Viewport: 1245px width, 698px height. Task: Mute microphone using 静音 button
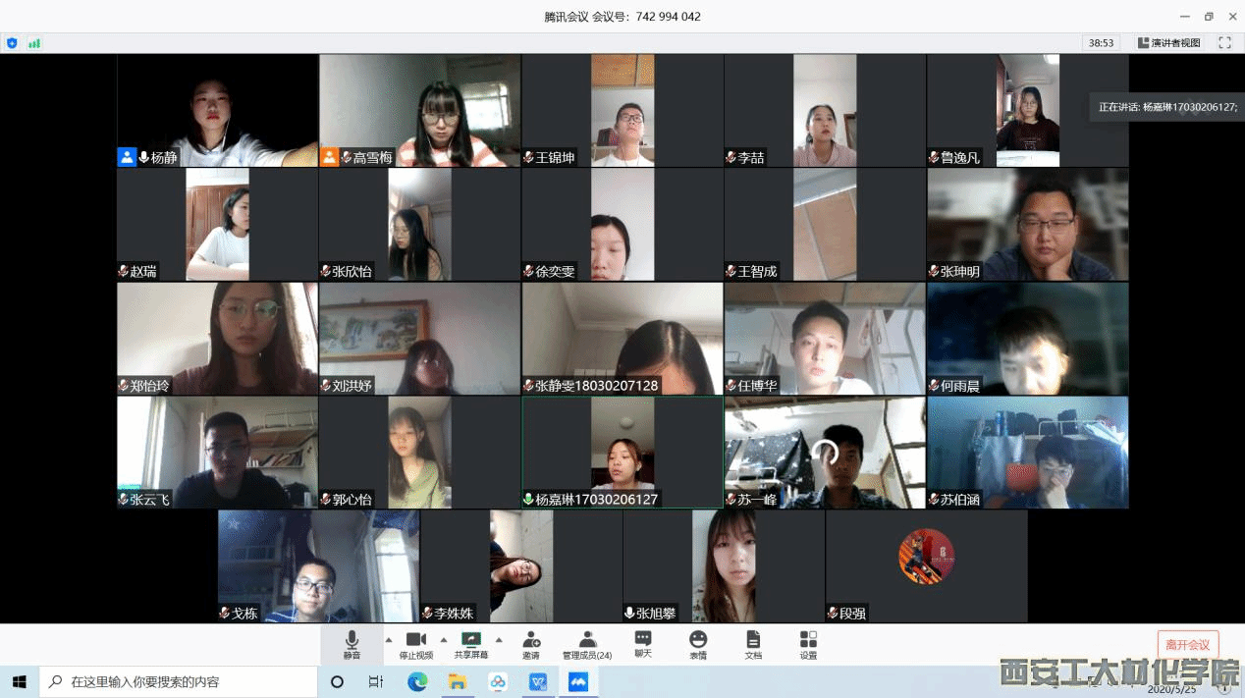pyautogui.click(x=352, y=644)
